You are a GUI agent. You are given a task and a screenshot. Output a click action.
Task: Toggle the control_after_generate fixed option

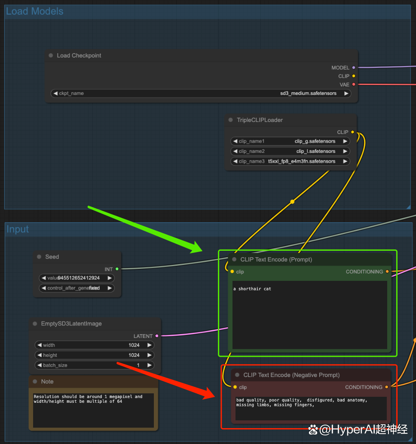click(76, 288)
